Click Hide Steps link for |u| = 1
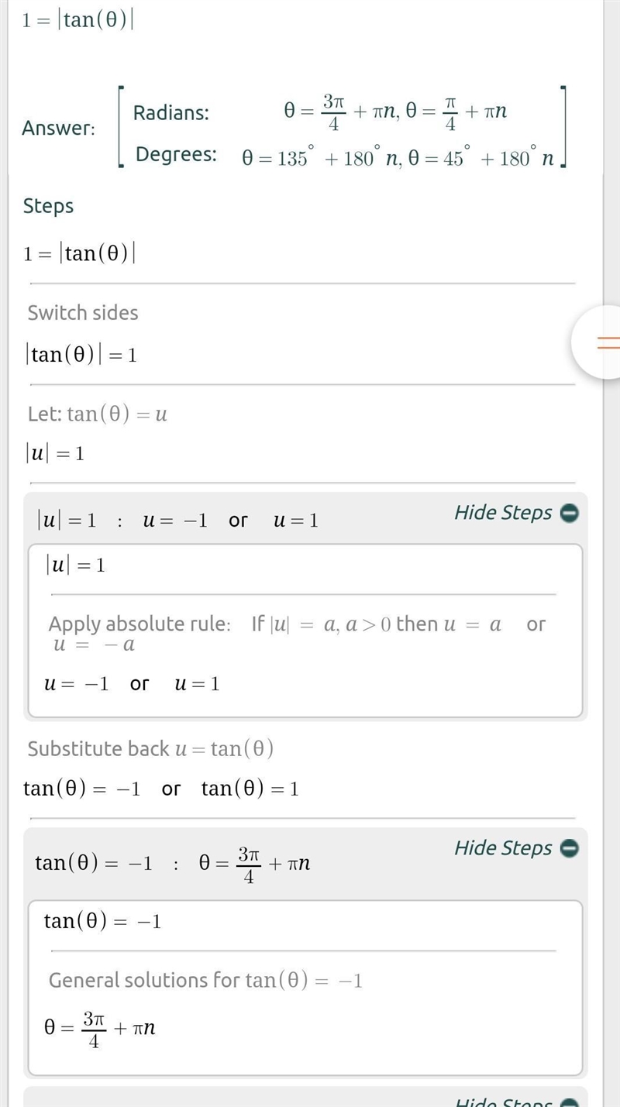The height and width of the screenshot is (1107, 620). [x=503, y=513]
